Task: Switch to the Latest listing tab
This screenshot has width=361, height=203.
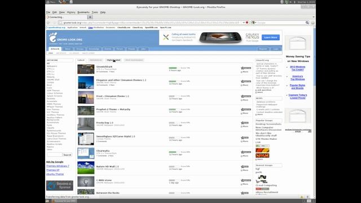Action: (81, 60)
